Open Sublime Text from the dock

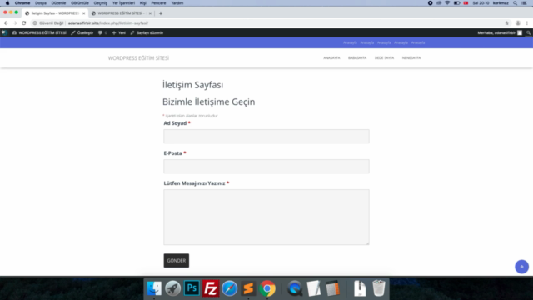pyautogui.click(x=248, y=288)
